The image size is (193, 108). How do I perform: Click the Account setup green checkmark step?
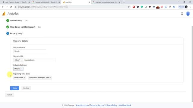click(8, 21)
